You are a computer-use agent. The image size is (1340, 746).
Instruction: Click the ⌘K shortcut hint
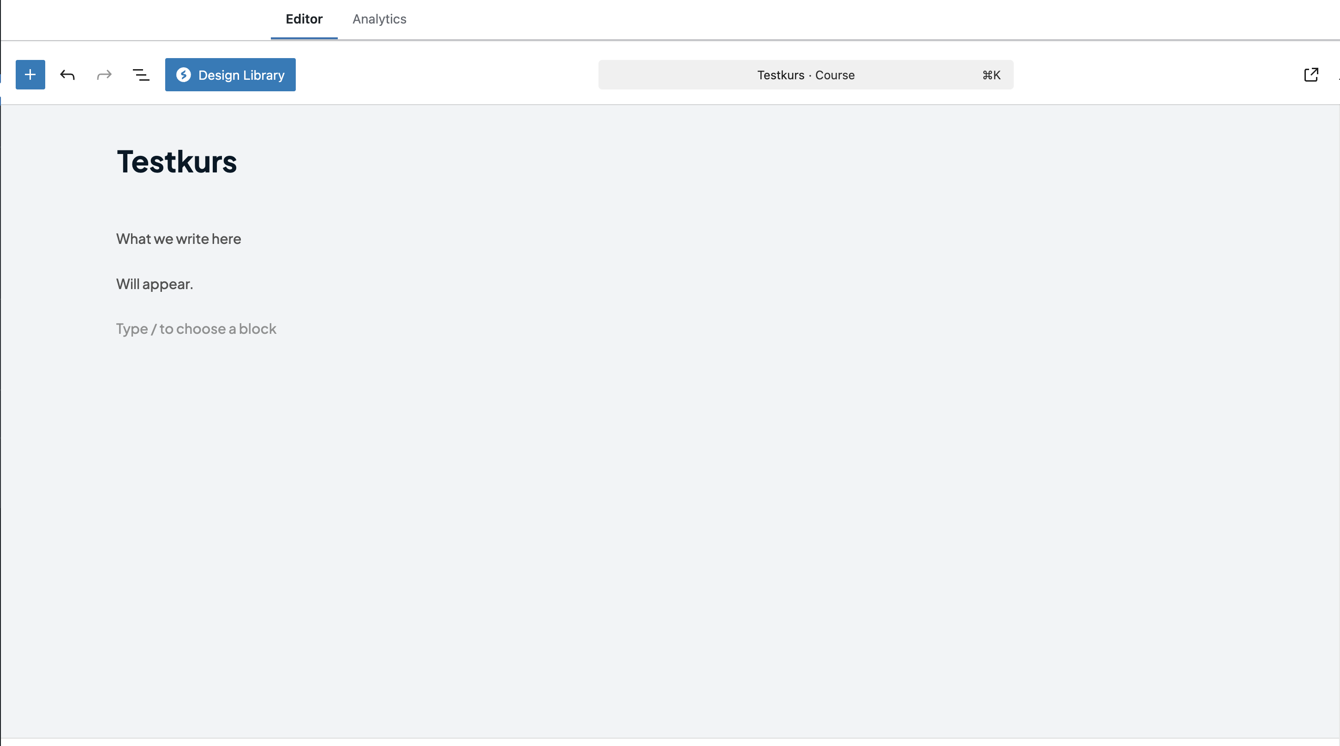click(991, 75)
